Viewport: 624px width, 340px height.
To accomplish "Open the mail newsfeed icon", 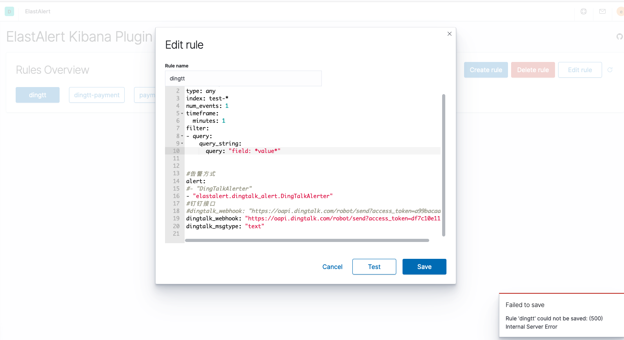I will 602,11.
